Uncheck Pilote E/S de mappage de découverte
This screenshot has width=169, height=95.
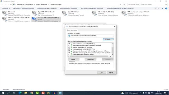(x=69, y=53)
